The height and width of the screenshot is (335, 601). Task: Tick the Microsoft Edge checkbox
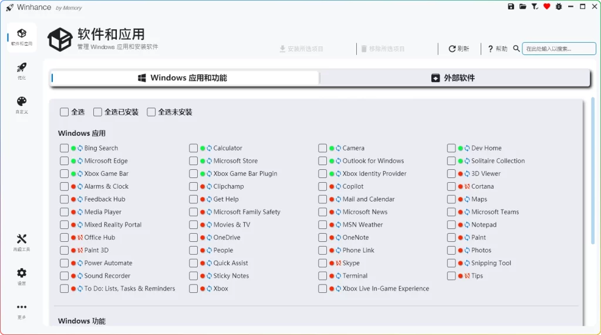[x=64, y=161]
